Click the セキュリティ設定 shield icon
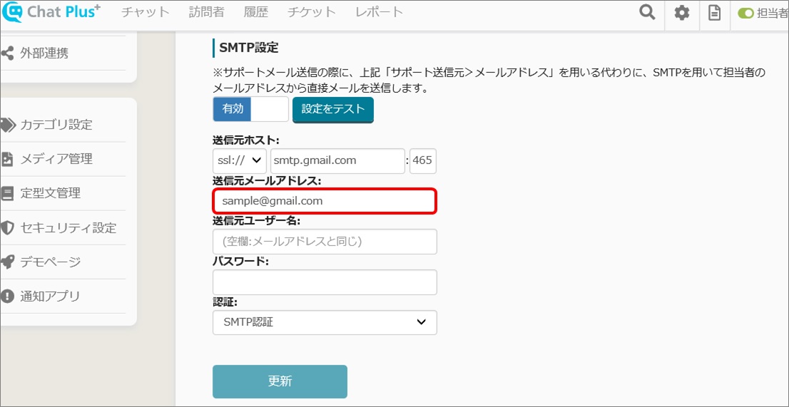This screenshot has height=407, width=789. coord(7,228)
